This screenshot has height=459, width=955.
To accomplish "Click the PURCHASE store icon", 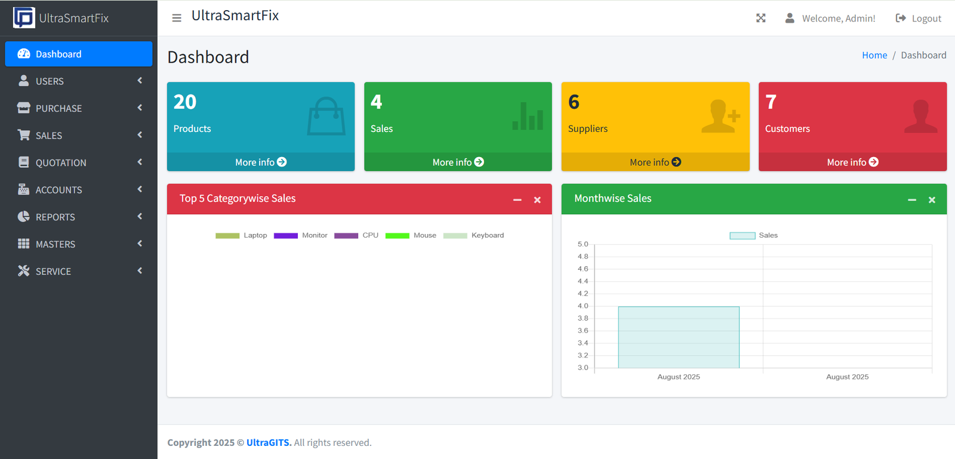I will (x=24, y=108).
